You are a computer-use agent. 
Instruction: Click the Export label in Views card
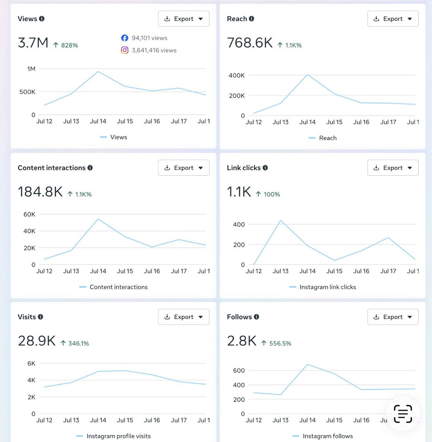click(184, 19)
